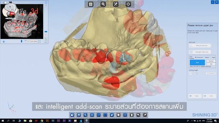Select the Medium scan strategy radio

click(x=204, y=57)
